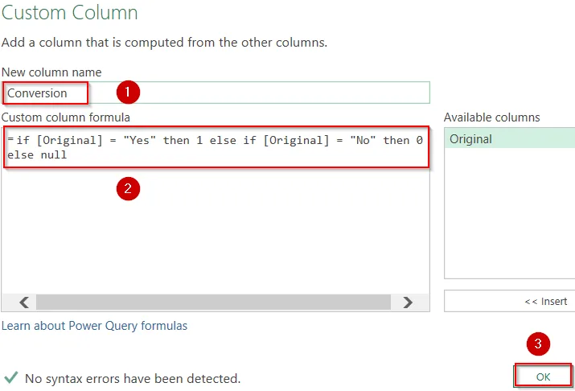Screen dimensions: 575x391
Task: Click the formula scrollbar left arrow
Action: [24, 303]
